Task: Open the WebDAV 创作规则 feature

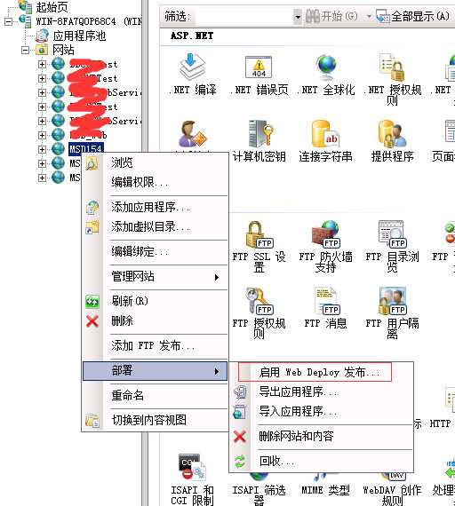Action: click(392, 489)
